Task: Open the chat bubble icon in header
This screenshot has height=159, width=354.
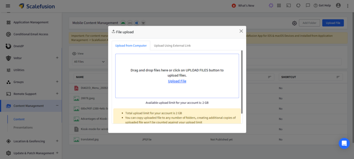Action: [307, 6]
